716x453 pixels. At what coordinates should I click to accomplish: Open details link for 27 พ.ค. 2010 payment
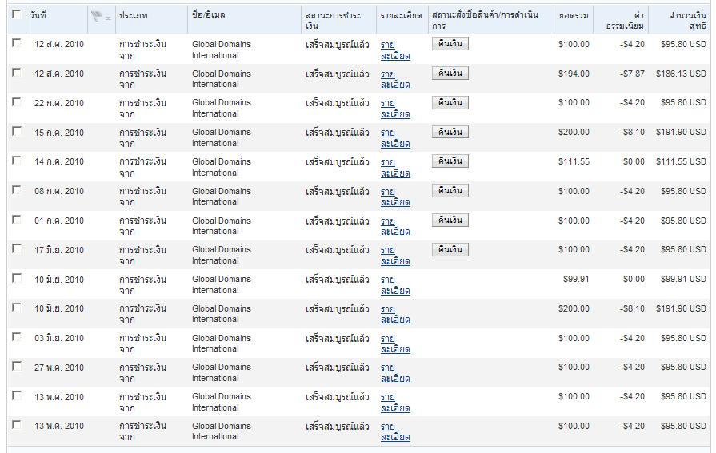(x=395, y=373)
